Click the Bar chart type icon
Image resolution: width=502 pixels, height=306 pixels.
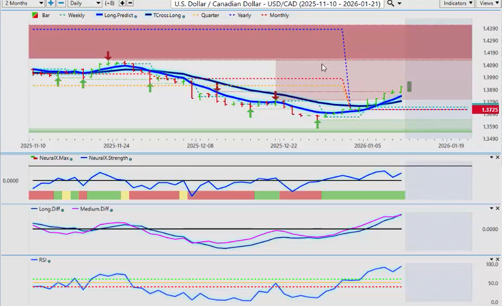pos(35,16)
